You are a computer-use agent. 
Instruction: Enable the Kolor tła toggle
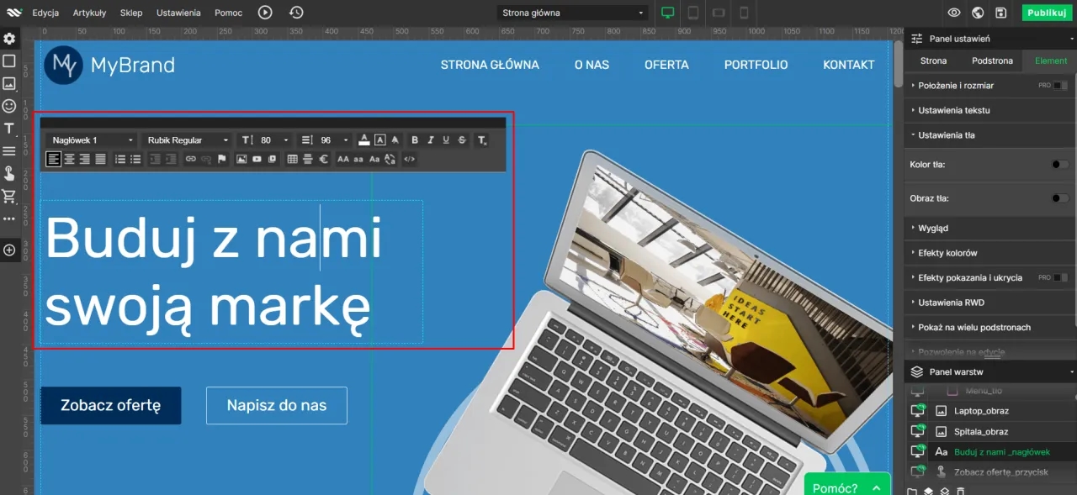(1059, 165)
